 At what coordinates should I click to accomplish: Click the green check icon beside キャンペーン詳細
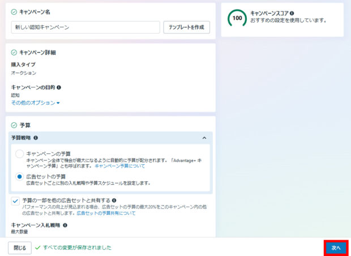tap(14, 53)
